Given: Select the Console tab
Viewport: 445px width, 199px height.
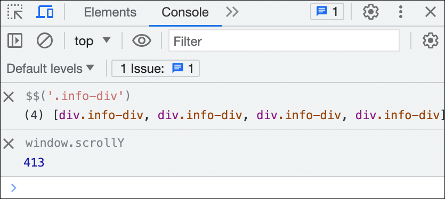Looking at the screenshot, I should pyautogui.click(x=185, y=12).
